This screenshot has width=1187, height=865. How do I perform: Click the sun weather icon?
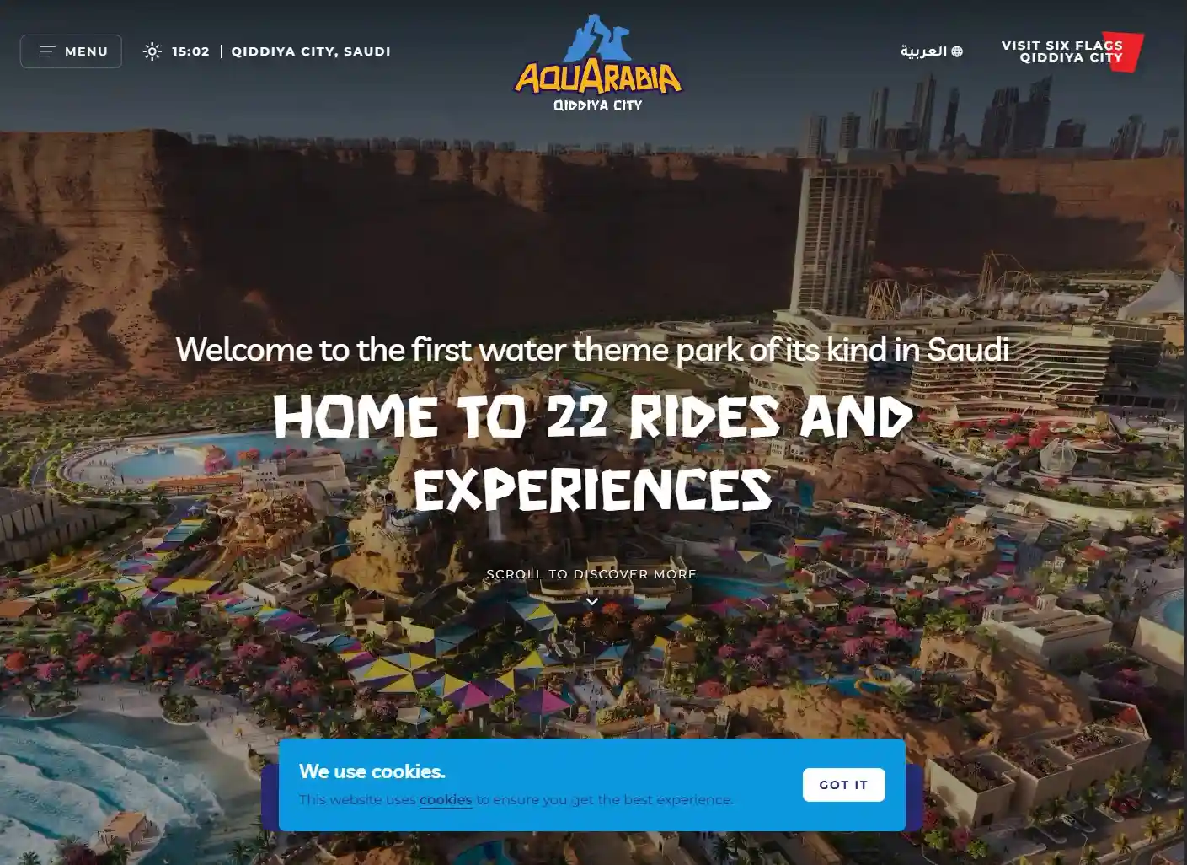[152, 51]
